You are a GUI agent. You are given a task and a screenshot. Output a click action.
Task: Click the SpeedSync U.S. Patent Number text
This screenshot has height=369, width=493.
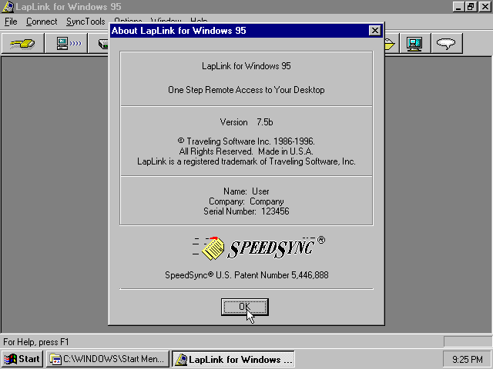coord(246,275)
